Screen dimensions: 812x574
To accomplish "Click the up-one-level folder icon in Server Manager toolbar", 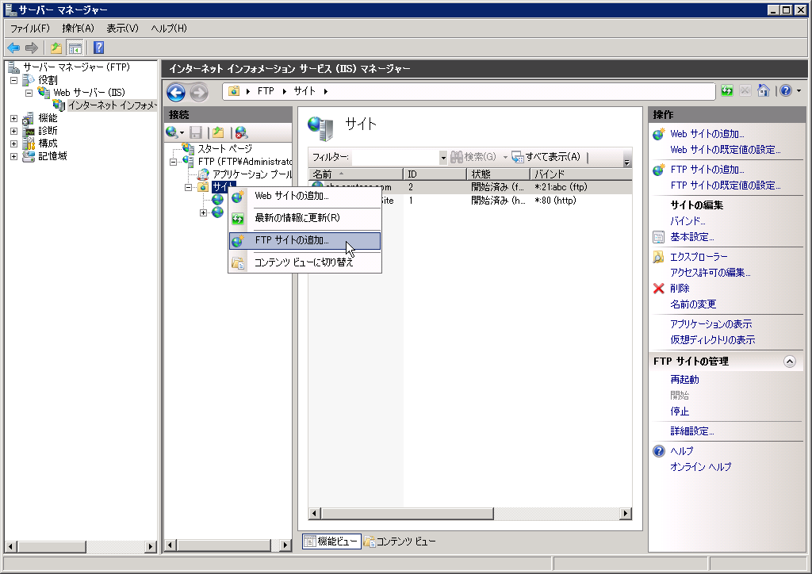I will (x=56, y=48).
